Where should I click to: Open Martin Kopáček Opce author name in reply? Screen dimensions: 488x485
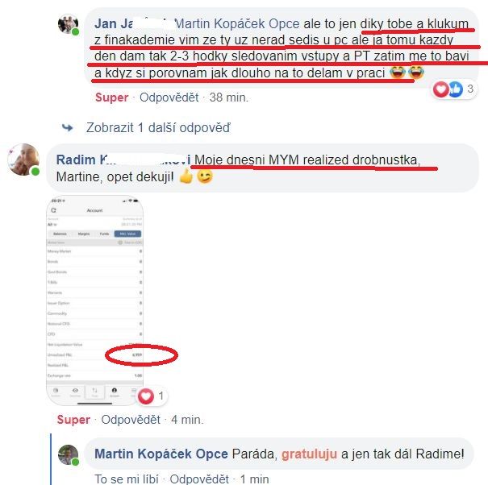(x=161, y=454)
